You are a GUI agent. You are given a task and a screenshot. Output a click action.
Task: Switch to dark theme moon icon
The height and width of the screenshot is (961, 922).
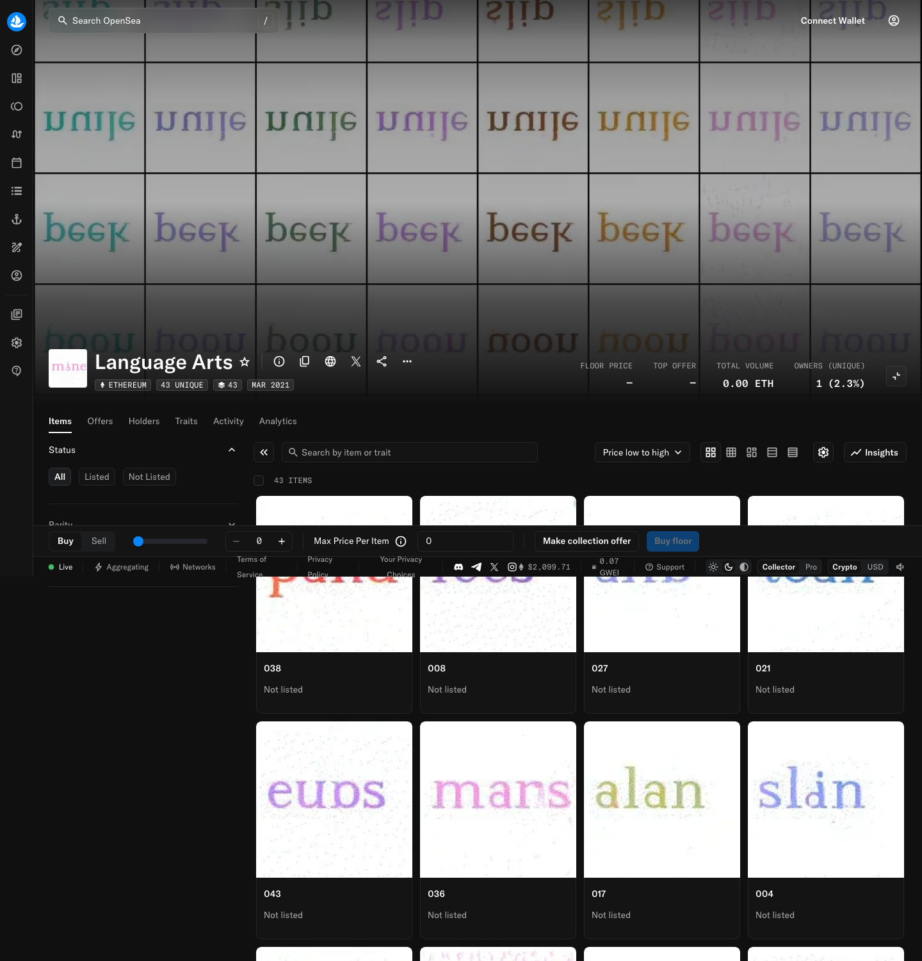[729, 567]
